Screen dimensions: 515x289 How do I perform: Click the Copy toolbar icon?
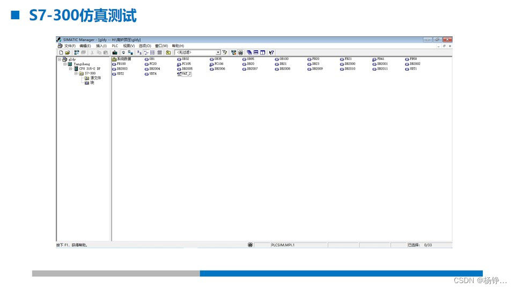click(x=99, y=52)
